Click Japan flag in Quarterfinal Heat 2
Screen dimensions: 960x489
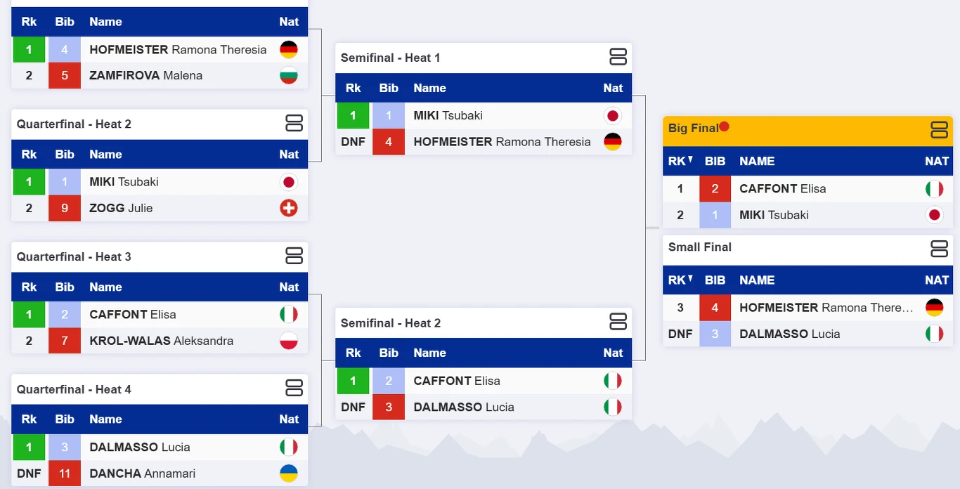click(x=289, y=182)
